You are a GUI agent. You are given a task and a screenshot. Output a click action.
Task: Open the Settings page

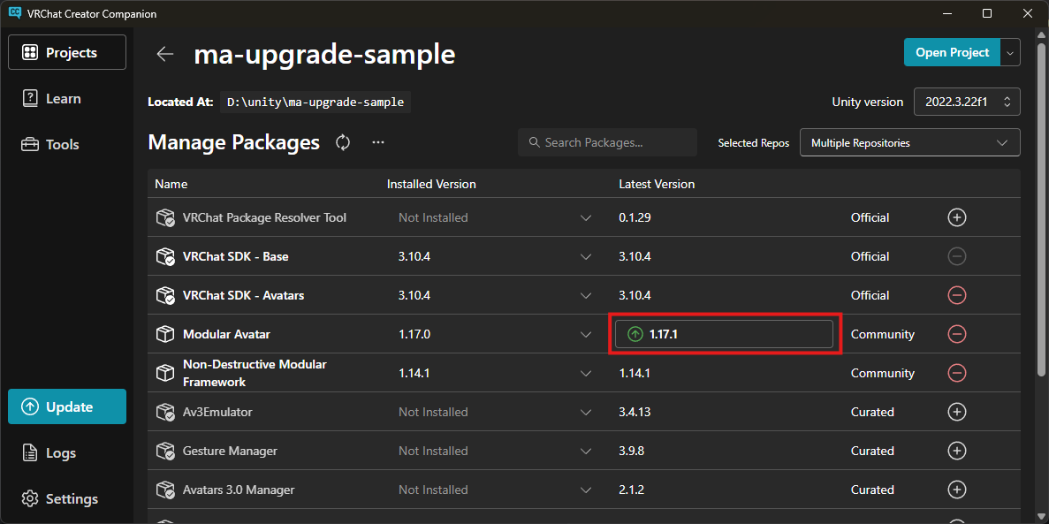click(67, 499)
